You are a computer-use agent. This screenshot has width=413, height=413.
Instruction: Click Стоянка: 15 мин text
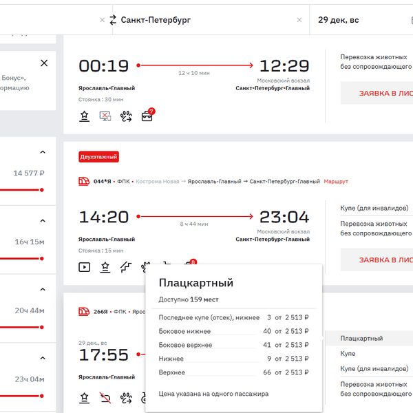100,251
